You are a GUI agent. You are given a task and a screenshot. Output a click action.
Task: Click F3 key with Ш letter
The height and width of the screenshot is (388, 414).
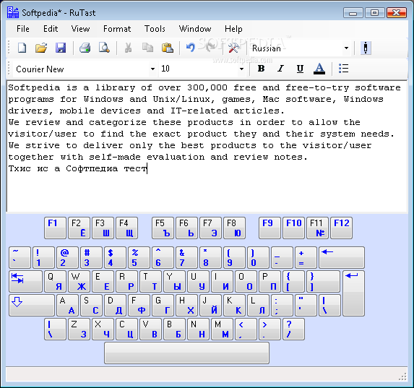[103, 228]
